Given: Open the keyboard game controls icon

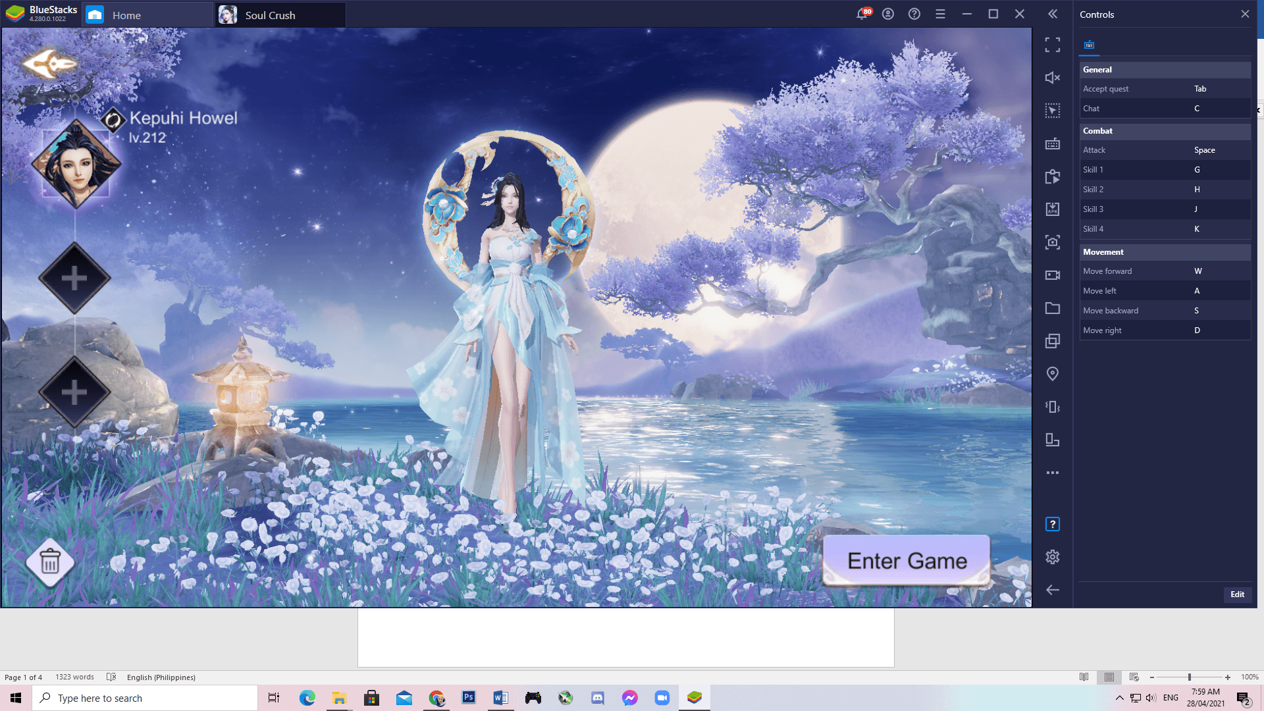Looking at the screenshot, I should click(x=1053, y=144).
